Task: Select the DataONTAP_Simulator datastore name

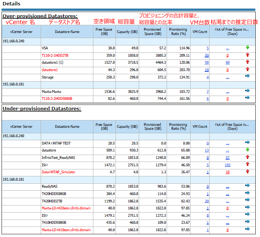Action: [59, 172]
